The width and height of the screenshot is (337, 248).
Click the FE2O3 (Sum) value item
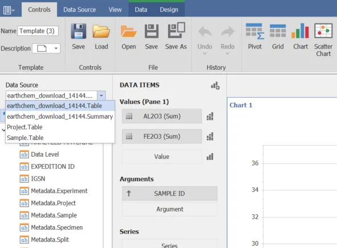pos(162,137)
